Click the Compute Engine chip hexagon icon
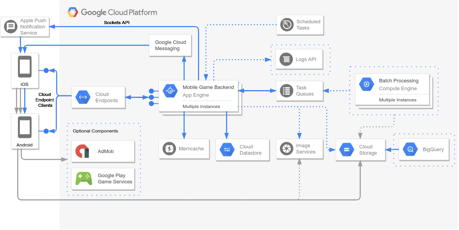 367,84
